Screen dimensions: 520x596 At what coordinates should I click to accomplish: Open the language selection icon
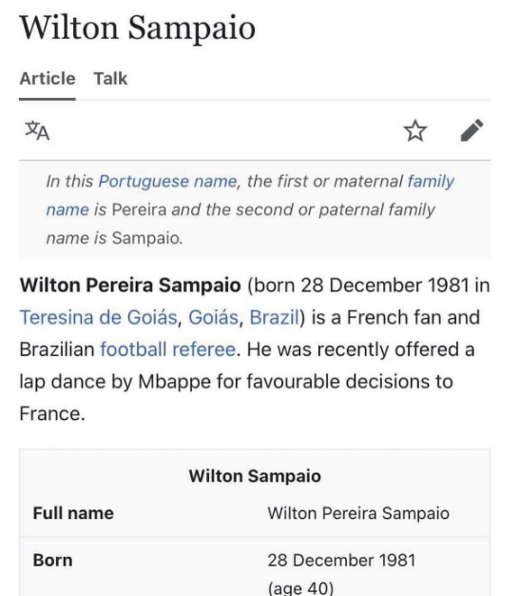click(37, 130)
